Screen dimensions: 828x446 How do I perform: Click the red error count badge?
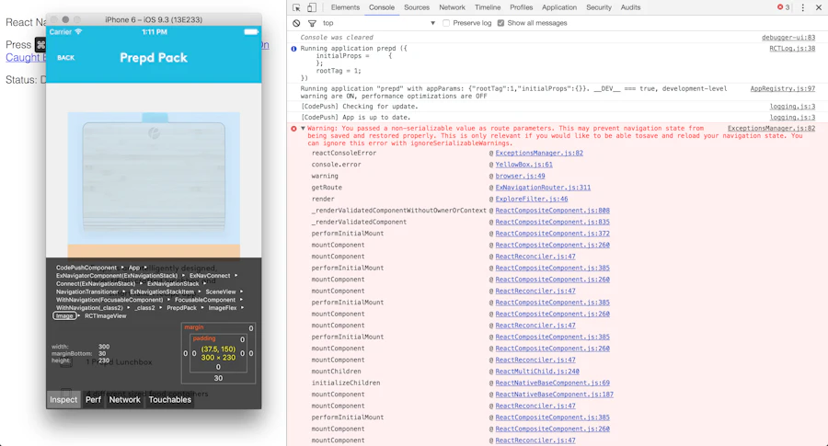click(x=783, y=7)
